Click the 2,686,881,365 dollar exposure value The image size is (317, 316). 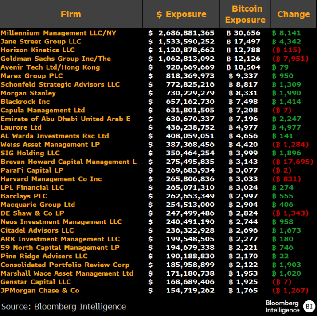186,33
